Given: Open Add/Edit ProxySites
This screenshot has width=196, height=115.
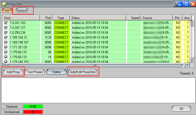Looking at the screenshot, I should click(x=83, y=72).
